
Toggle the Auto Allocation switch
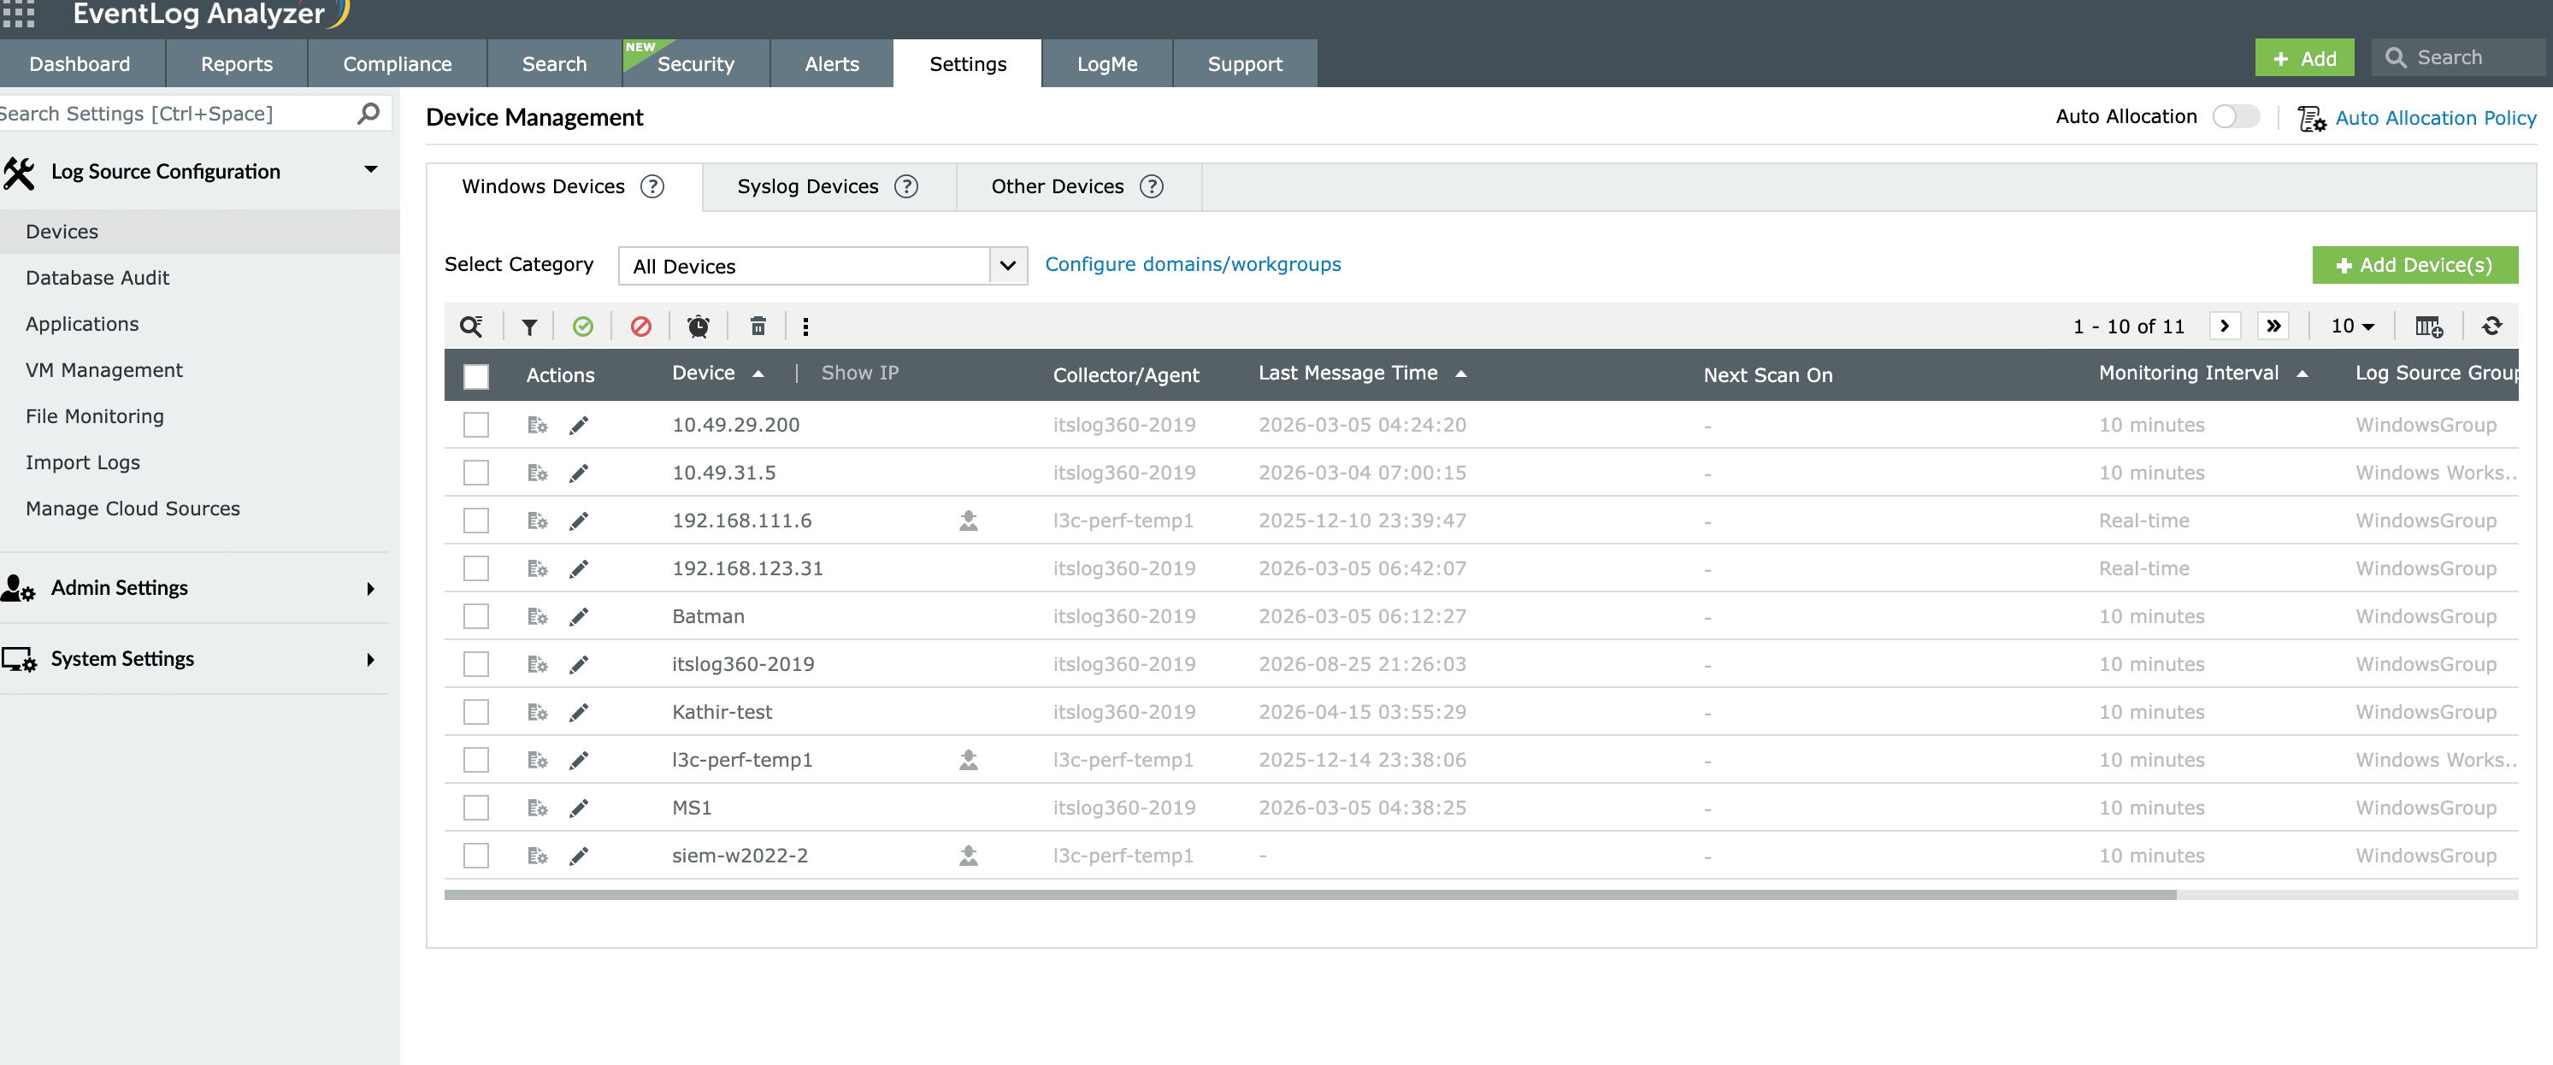2236,117
